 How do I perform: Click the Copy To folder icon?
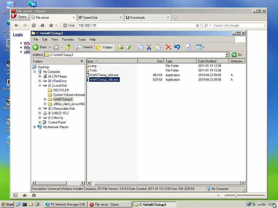pyautogui.click(x=129, y=47)
